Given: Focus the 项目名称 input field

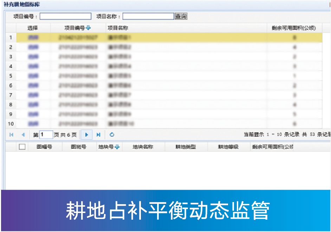Looking at the screenshot, I should [148, 16].
